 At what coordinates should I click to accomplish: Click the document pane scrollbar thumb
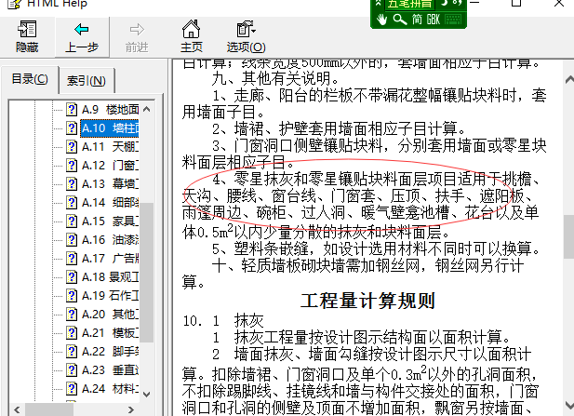[x=569, y=236]
